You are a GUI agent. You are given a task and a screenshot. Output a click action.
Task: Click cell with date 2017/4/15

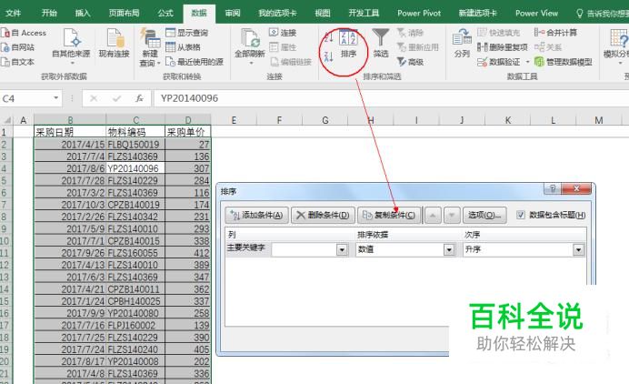[70, 144]
